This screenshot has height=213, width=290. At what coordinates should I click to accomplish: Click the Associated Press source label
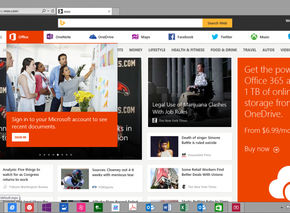(x=199, y=155)
